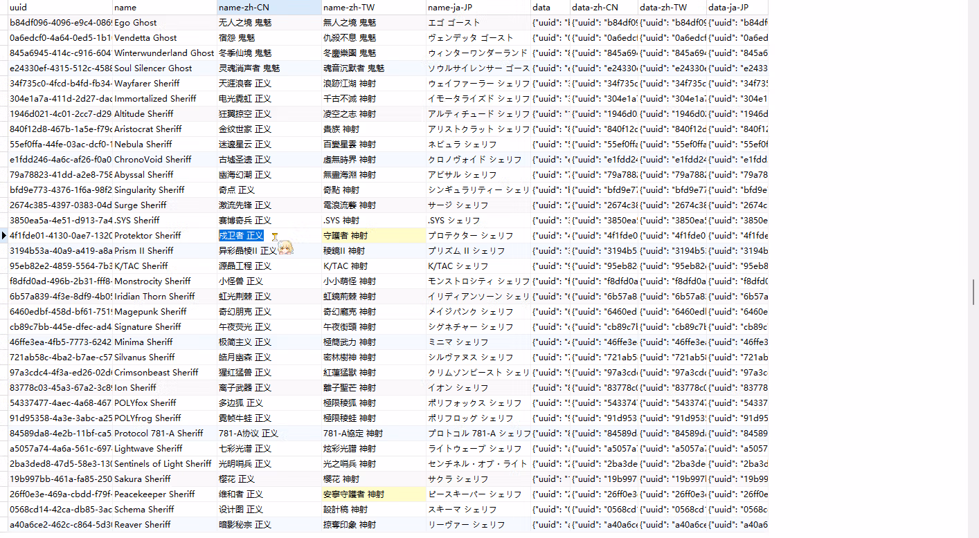Click the current-row arrow indicator beside Protektor Sheriff
The width and height of the screenshot is (979, 538).
[x=4, y=236]
